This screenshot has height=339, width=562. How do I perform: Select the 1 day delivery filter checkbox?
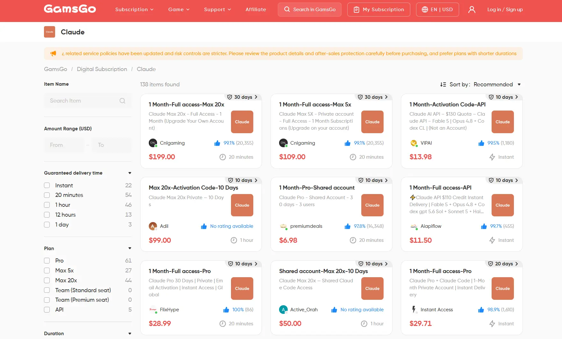pos(47,225)
